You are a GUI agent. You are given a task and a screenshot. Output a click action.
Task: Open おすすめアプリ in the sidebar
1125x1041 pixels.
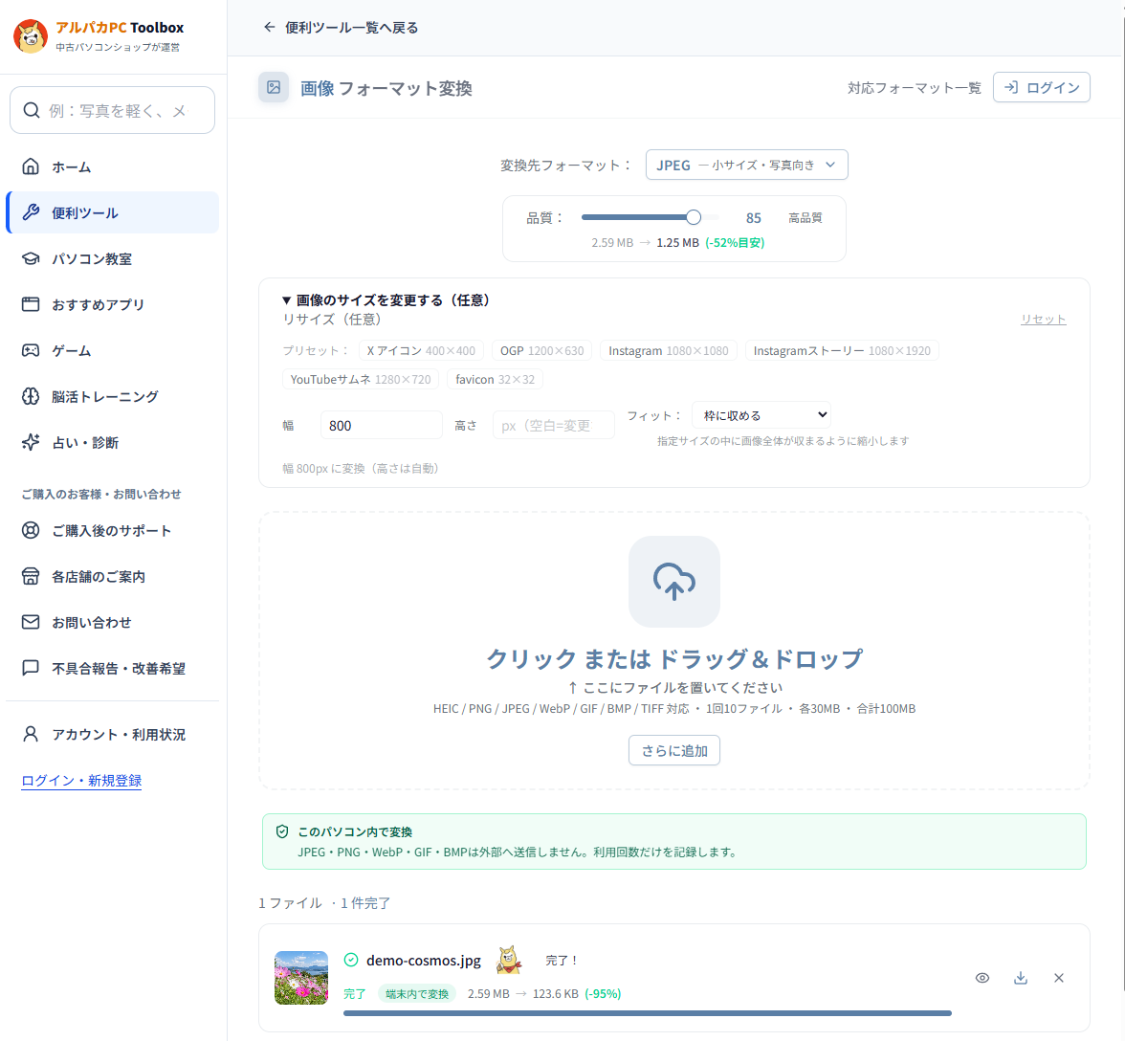click(x=113, y=304)
